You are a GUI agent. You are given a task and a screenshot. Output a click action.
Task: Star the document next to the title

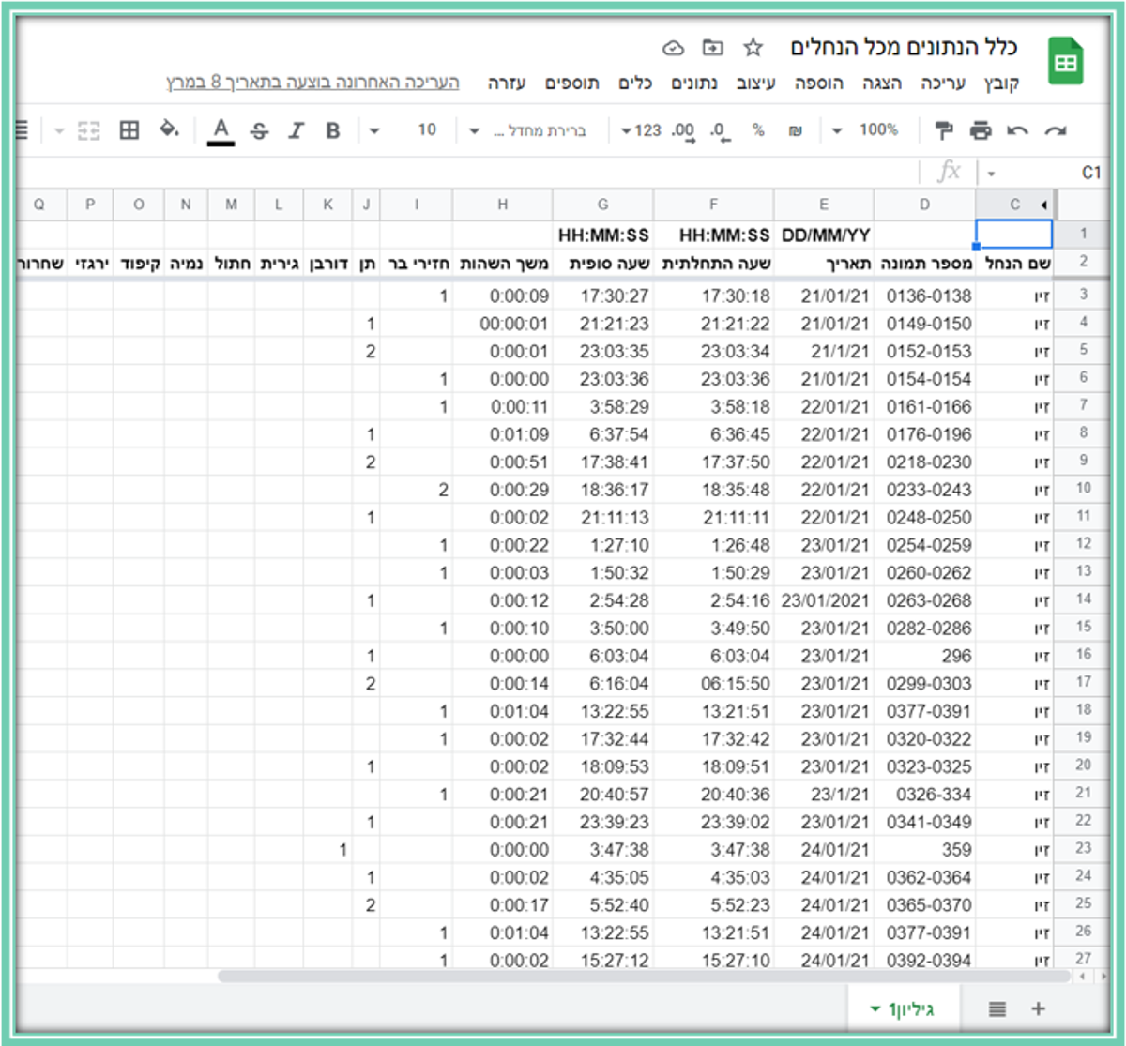click(x=753, y=48)
